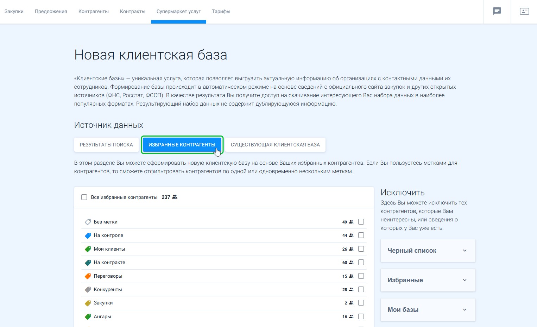Select the Супермаркет услуг menu tab
The height and width of the screenshot is (327, 537).
[178, 11]
